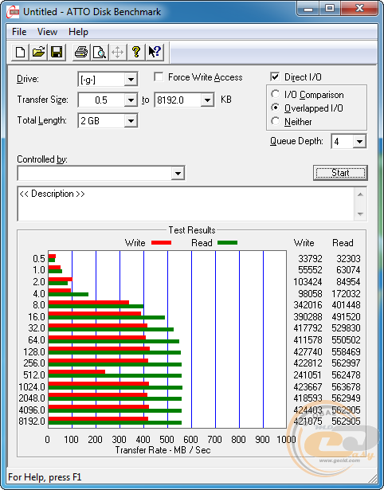Open the maximum Transfer Size dropdown 8192.0
Viewport: 384px width, 490px height.
click(207, 100)
